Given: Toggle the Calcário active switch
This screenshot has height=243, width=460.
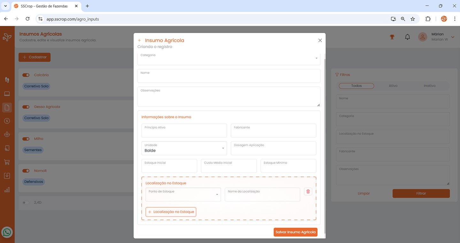Looking at the screenshot, I should click(26, 75).
